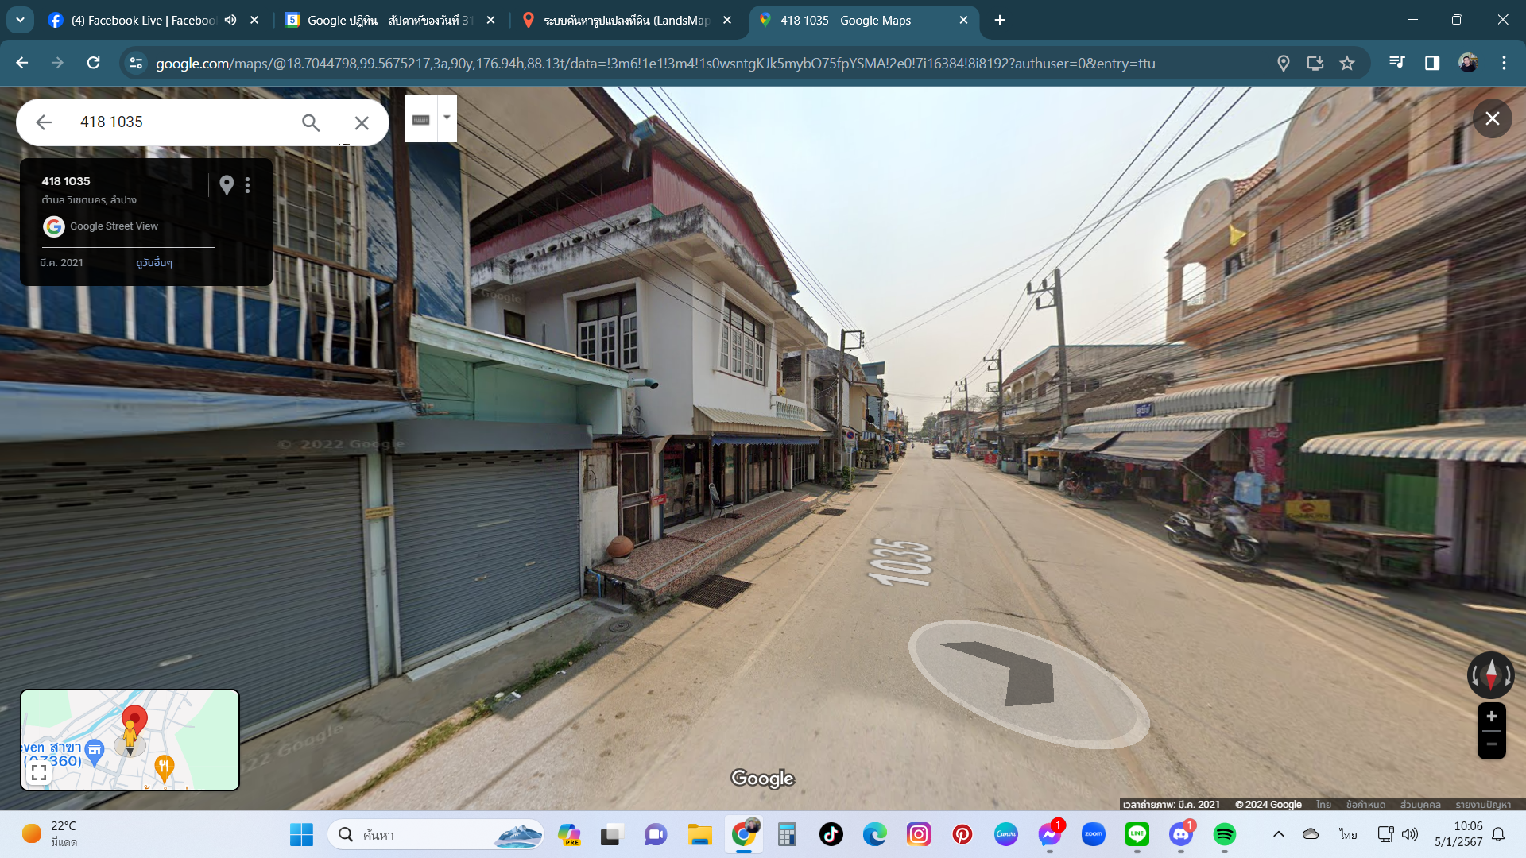1526x858 pixels.
Task: Zoom out with the minus button
Action: 1491,744
